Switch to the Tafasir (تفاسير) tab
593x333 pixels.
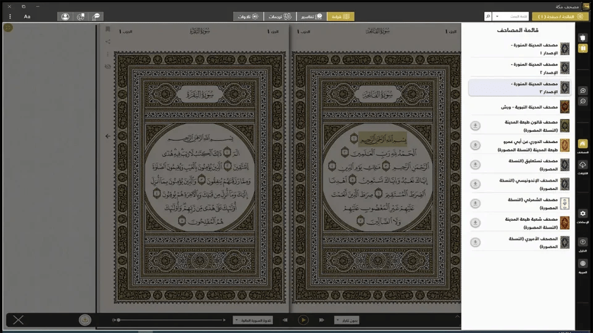310,17
